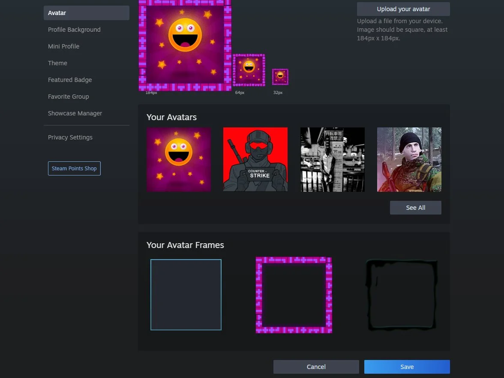Go to Mini Profile settings

[63, 46]
